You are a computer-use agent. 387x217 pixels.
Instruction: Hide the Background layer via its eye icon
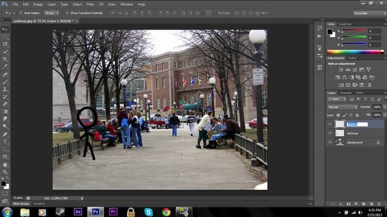coord(330,142)
